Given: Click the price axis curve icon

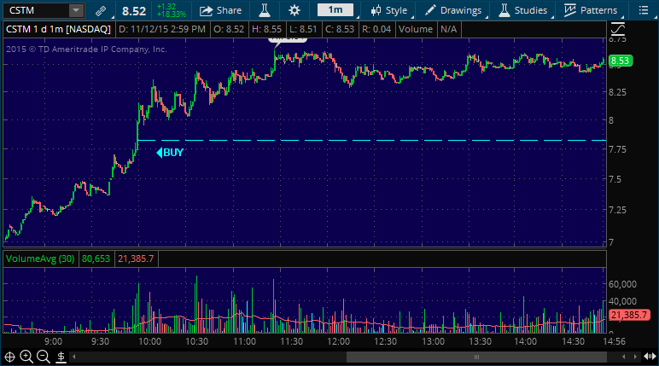Looking at the screenshot, I should point(618,29).
